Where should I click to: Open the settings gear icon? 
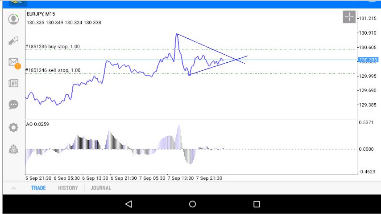tap(13, 127)
